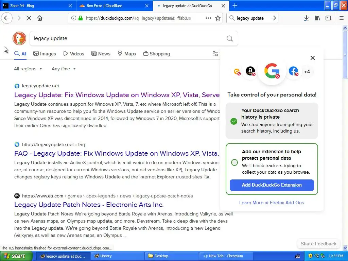Click the security shield in system tray
The height and width of the screenshot is (261, 348).
tap(310, 256)
